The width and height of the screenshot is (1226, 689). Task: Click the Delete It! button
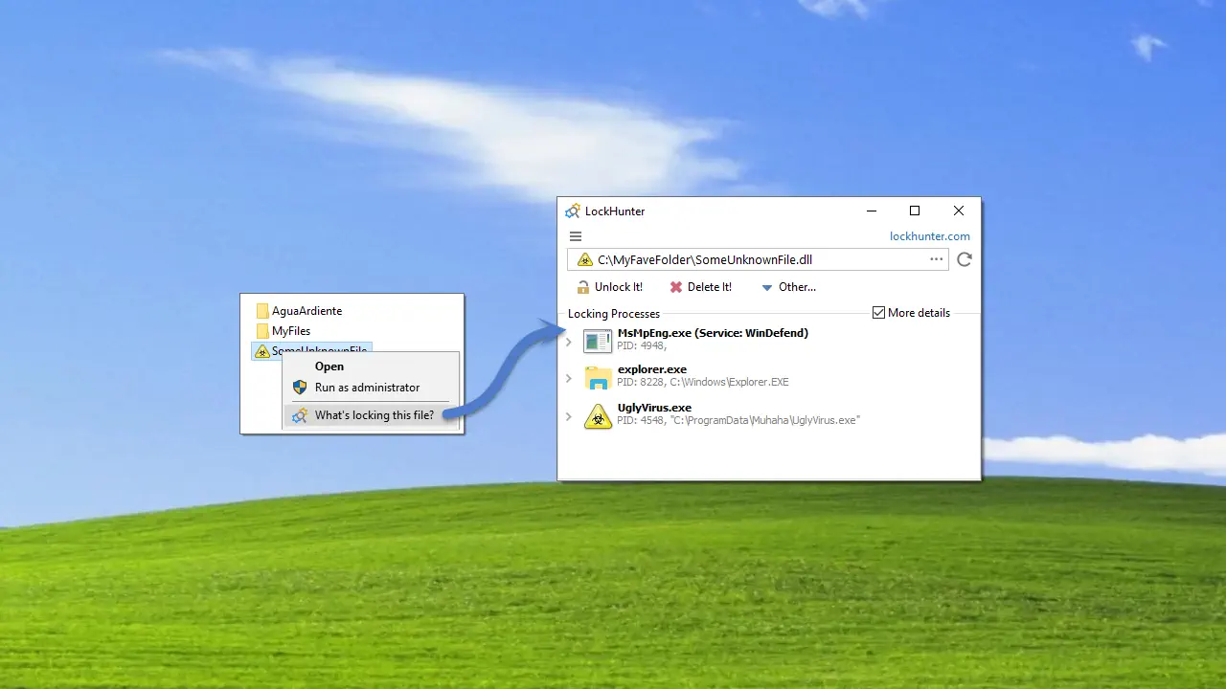click(701, 287)
